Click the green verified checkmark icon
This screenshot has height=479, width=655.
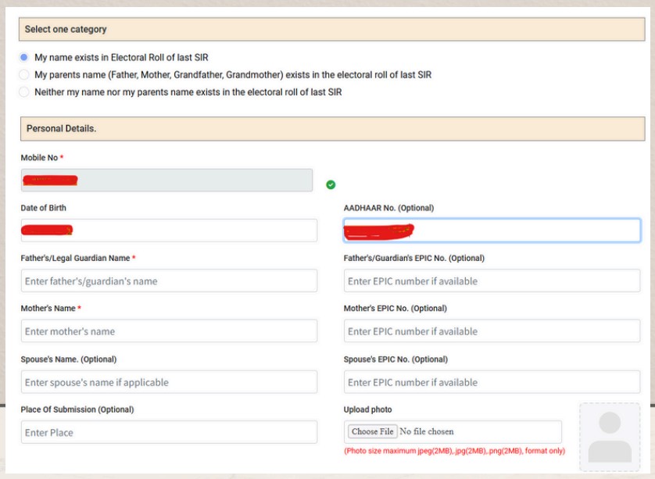tap(331, 184)
